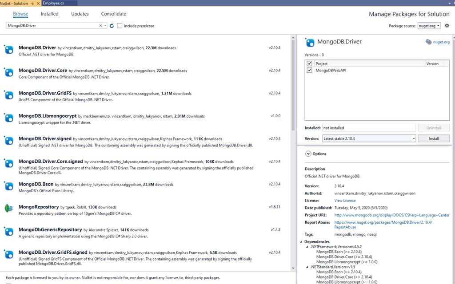Open the Package source dropdown
Image resolution: width=455 pixels, height=284 pixels.
coord(428,26)
